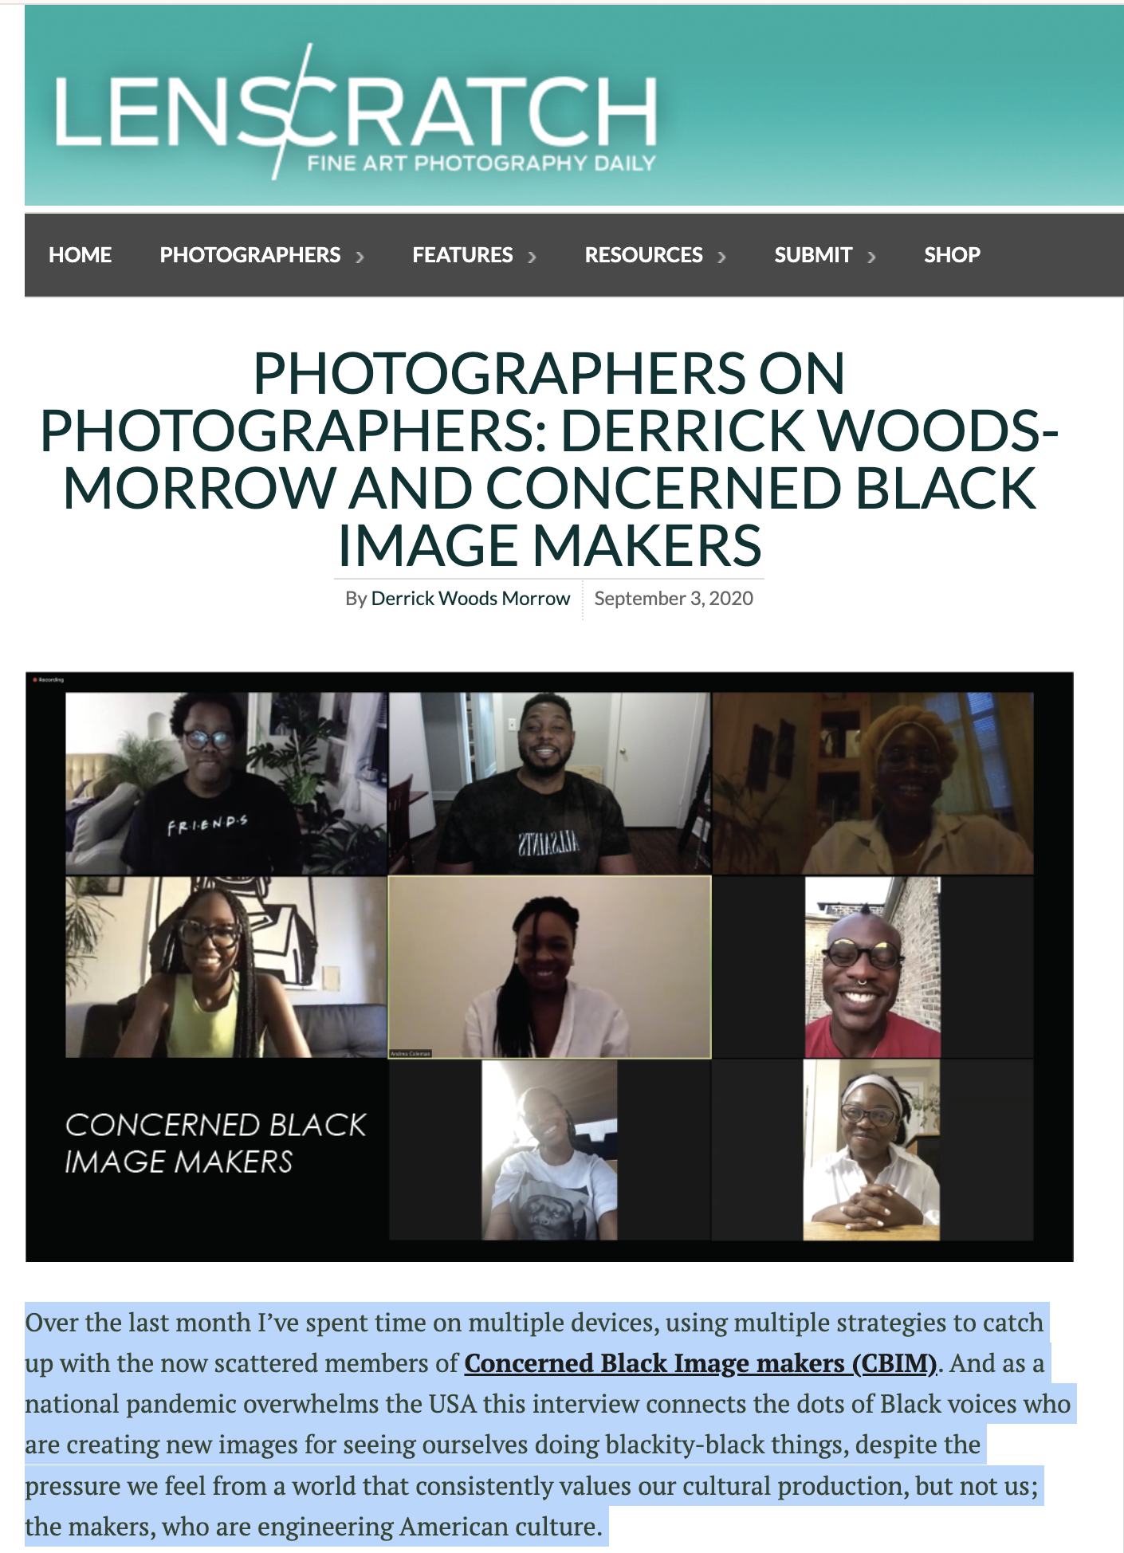
Task: Expand the RESOURCES submenu chevron
Action: tap(721, 257)
